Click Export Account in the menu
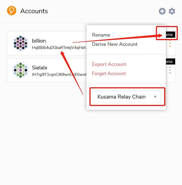The image size is (182, 185). (x=109, y=64)
